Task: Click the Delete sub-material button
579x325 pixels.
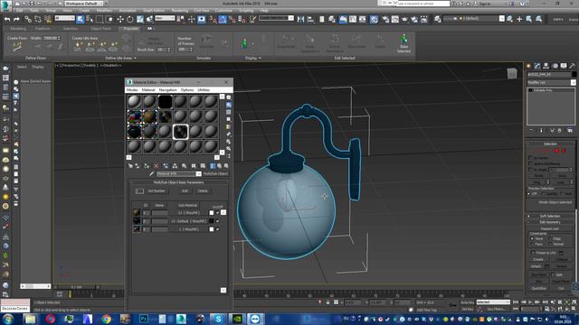Action: point(203,190)
